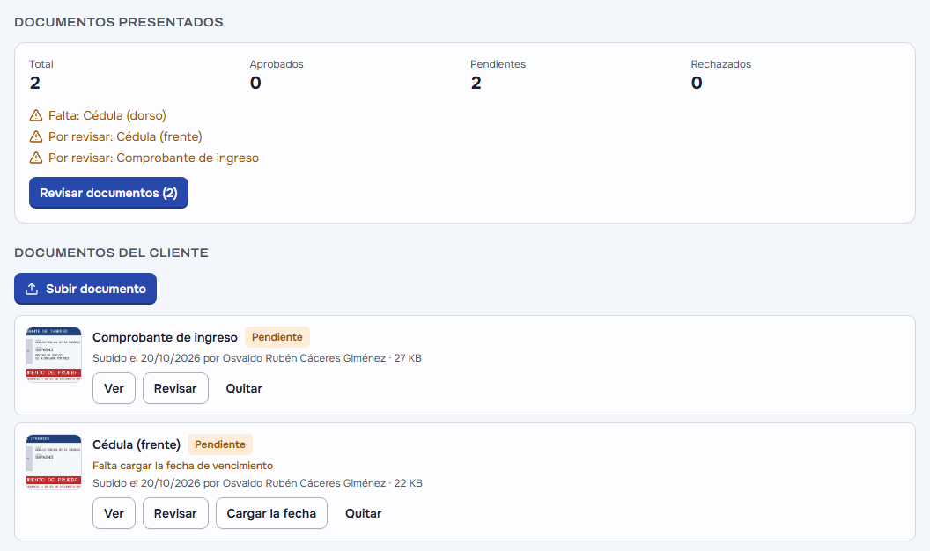Image resolution: width=930 pixels, height=551 pixels.
Task: Click the Subir documento button
Action: [85, 289]
